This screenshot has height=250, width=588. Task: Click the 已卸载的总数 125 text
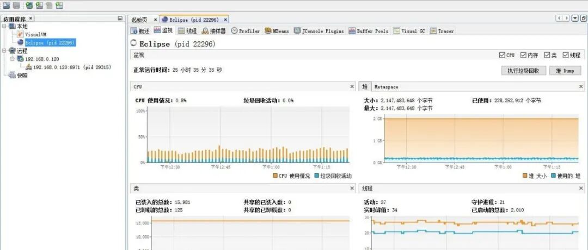159,210
